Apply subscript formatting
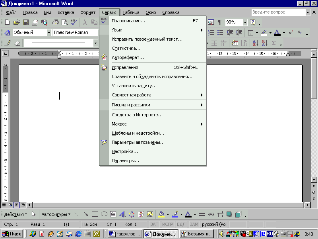Screen dimensions: 318x239 click(300, 33)
